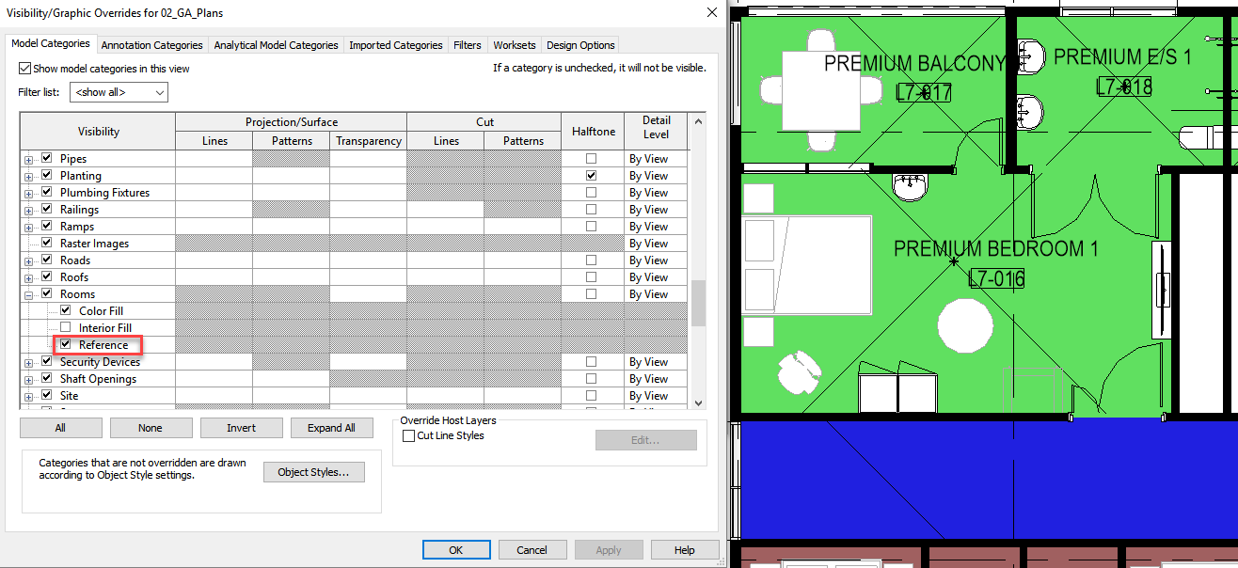
Task: Confirm dialog with OK button
Action: 455,550
